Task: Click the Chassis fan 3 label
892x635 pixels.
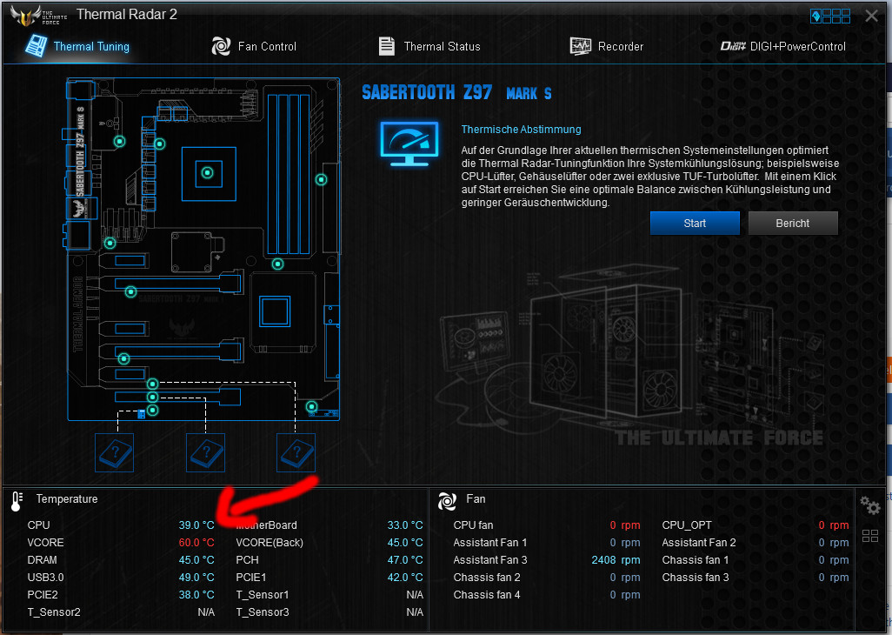Action: [696, 578]
